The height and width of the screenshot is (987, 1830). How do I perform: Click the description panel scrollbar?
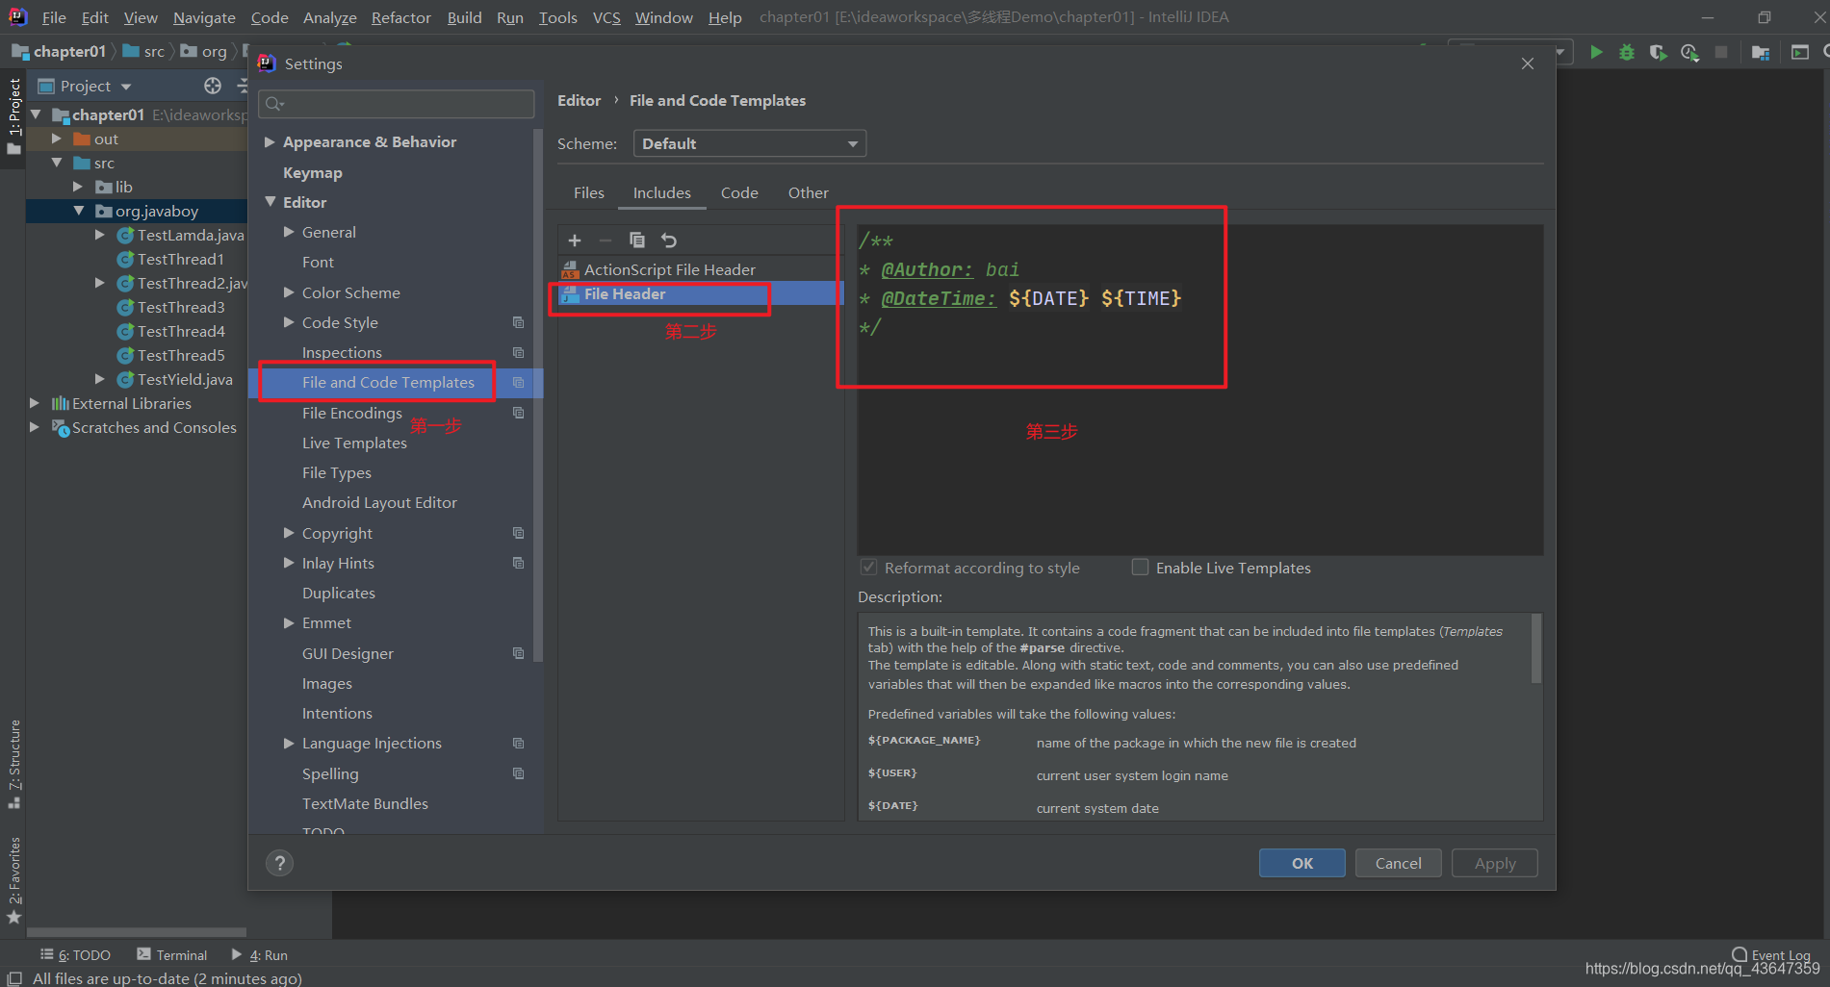(x=1536, y=648)
